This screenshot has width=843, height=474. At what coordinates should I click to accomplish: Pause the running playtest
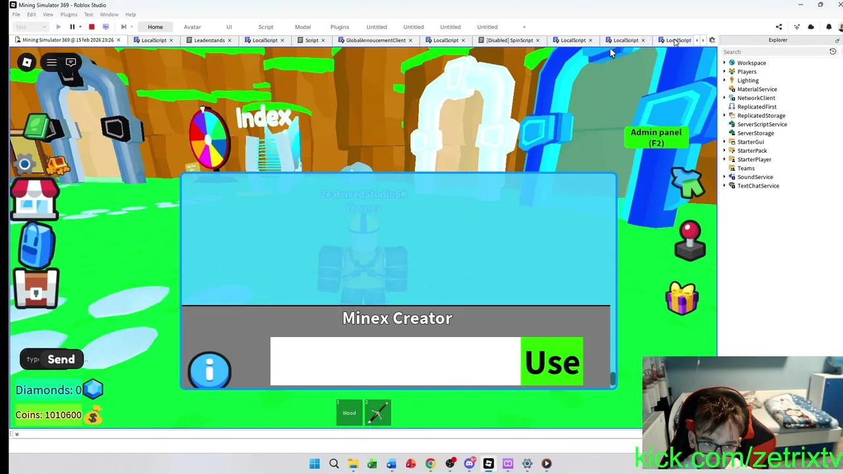click(72, 27)
